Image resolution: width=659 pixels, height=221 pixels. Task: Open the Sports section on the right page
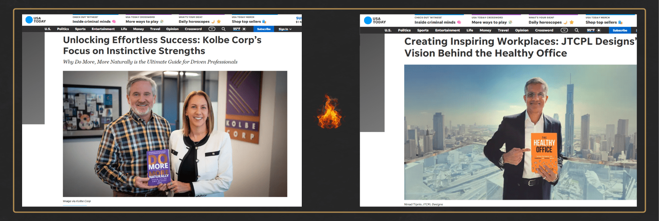[423, 30]
